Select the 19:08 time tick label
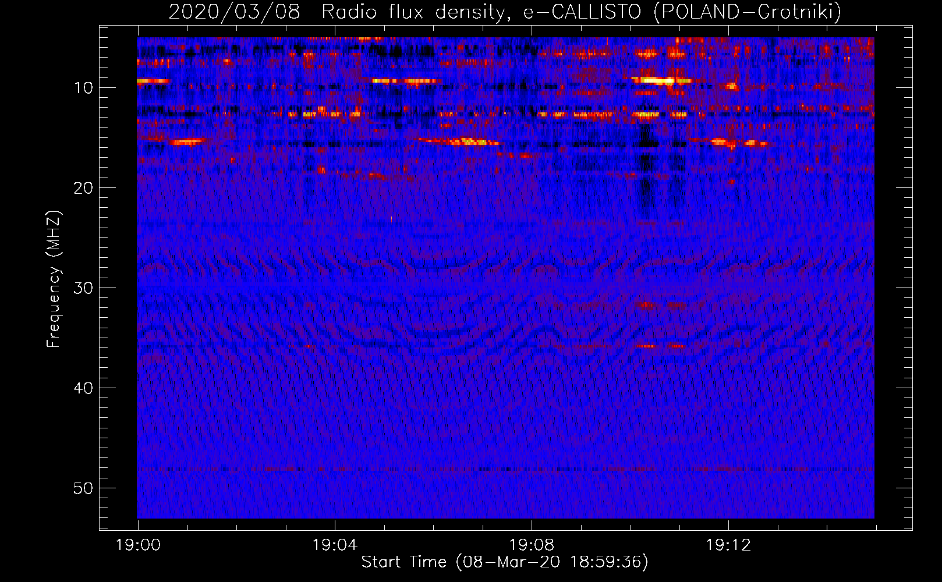 [x=532, y=545]
